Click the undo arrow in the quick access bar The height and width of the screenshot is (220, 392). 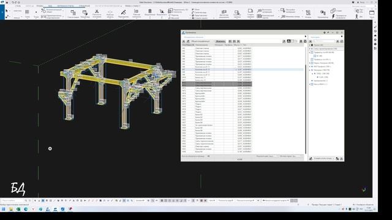[13, 2]
